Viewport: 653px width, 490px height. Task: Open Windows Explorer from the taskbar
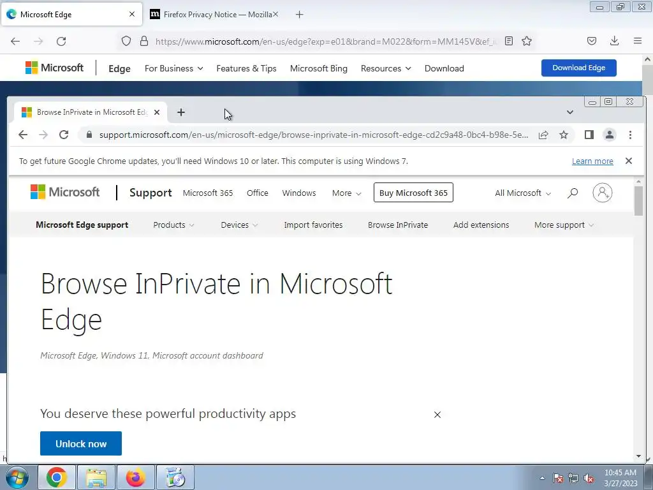(x=96, y=477)
